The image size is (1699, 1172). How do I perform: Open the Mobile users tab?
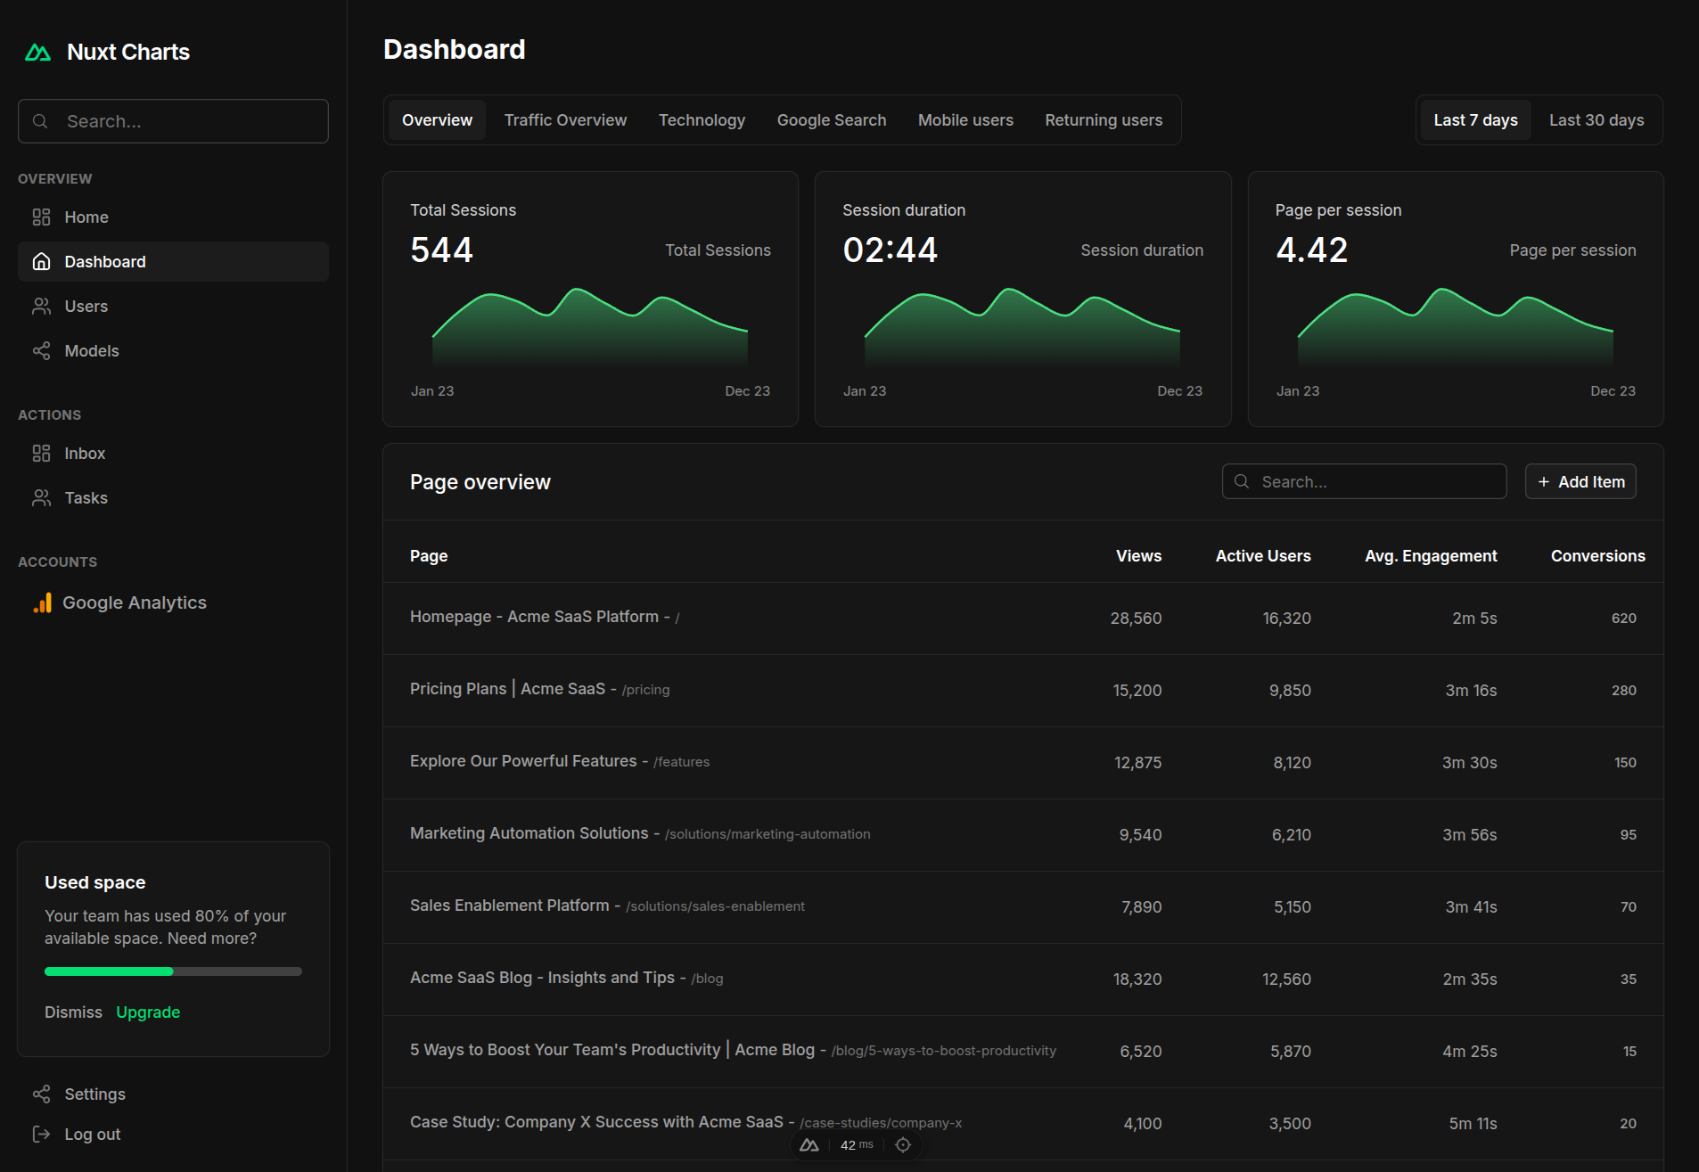(x=965, y=120)
